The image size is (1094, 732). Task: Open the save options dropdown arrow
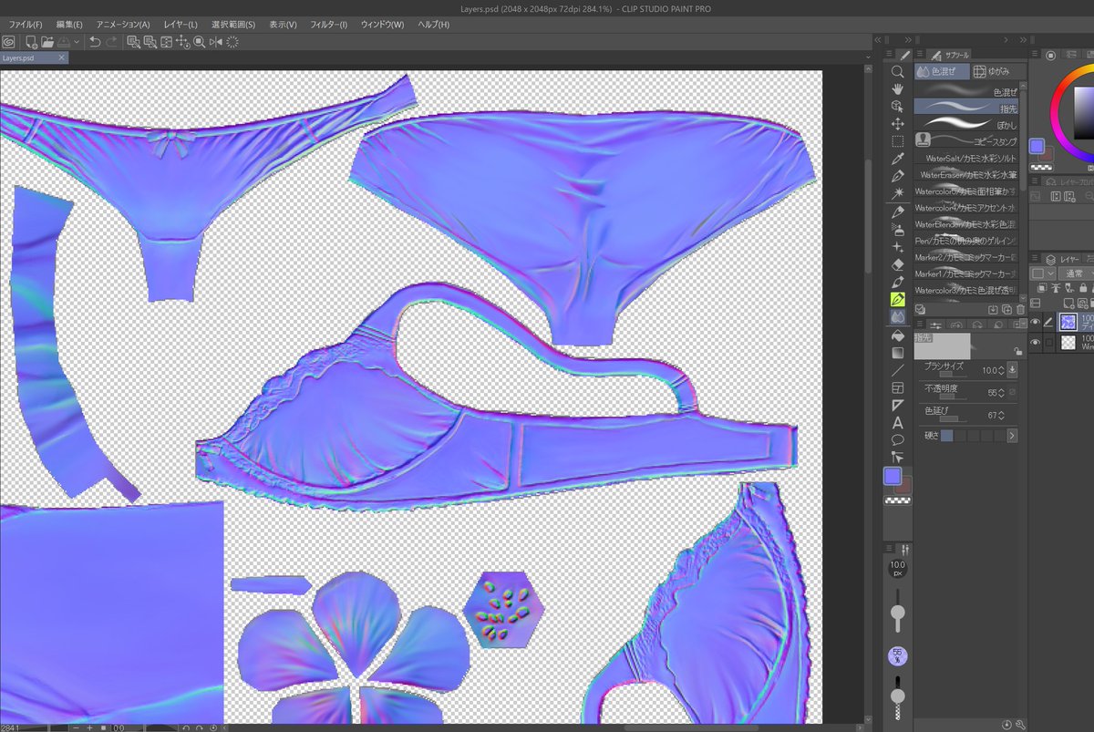[x=77, y=42]
